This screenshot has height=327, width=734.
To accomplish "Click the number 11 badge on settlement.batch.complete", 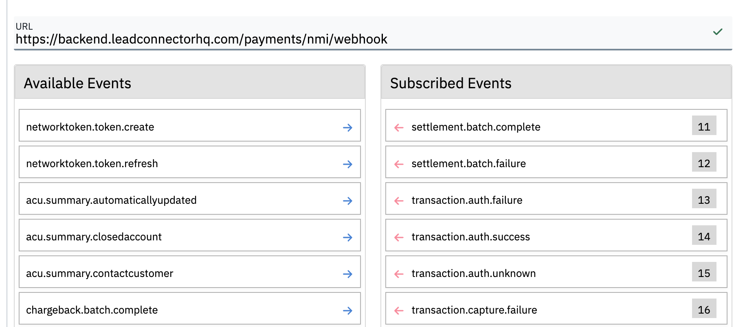I will 704,126.
